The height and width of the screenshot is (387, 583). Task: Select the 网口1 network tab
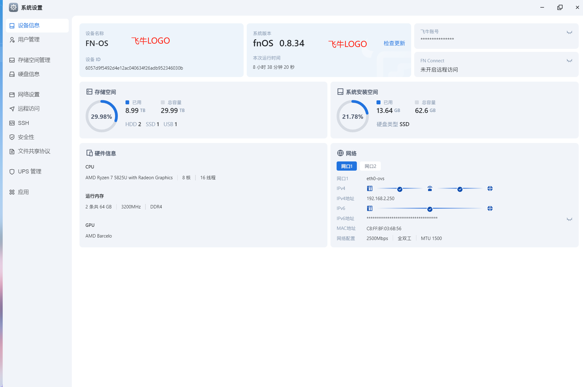(x=346, y=166)
